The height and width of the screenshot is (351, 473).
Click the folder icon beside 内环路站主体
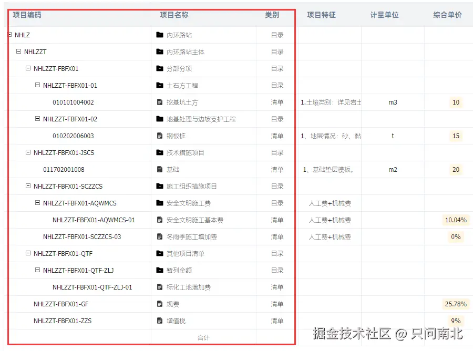coord(160,51)
